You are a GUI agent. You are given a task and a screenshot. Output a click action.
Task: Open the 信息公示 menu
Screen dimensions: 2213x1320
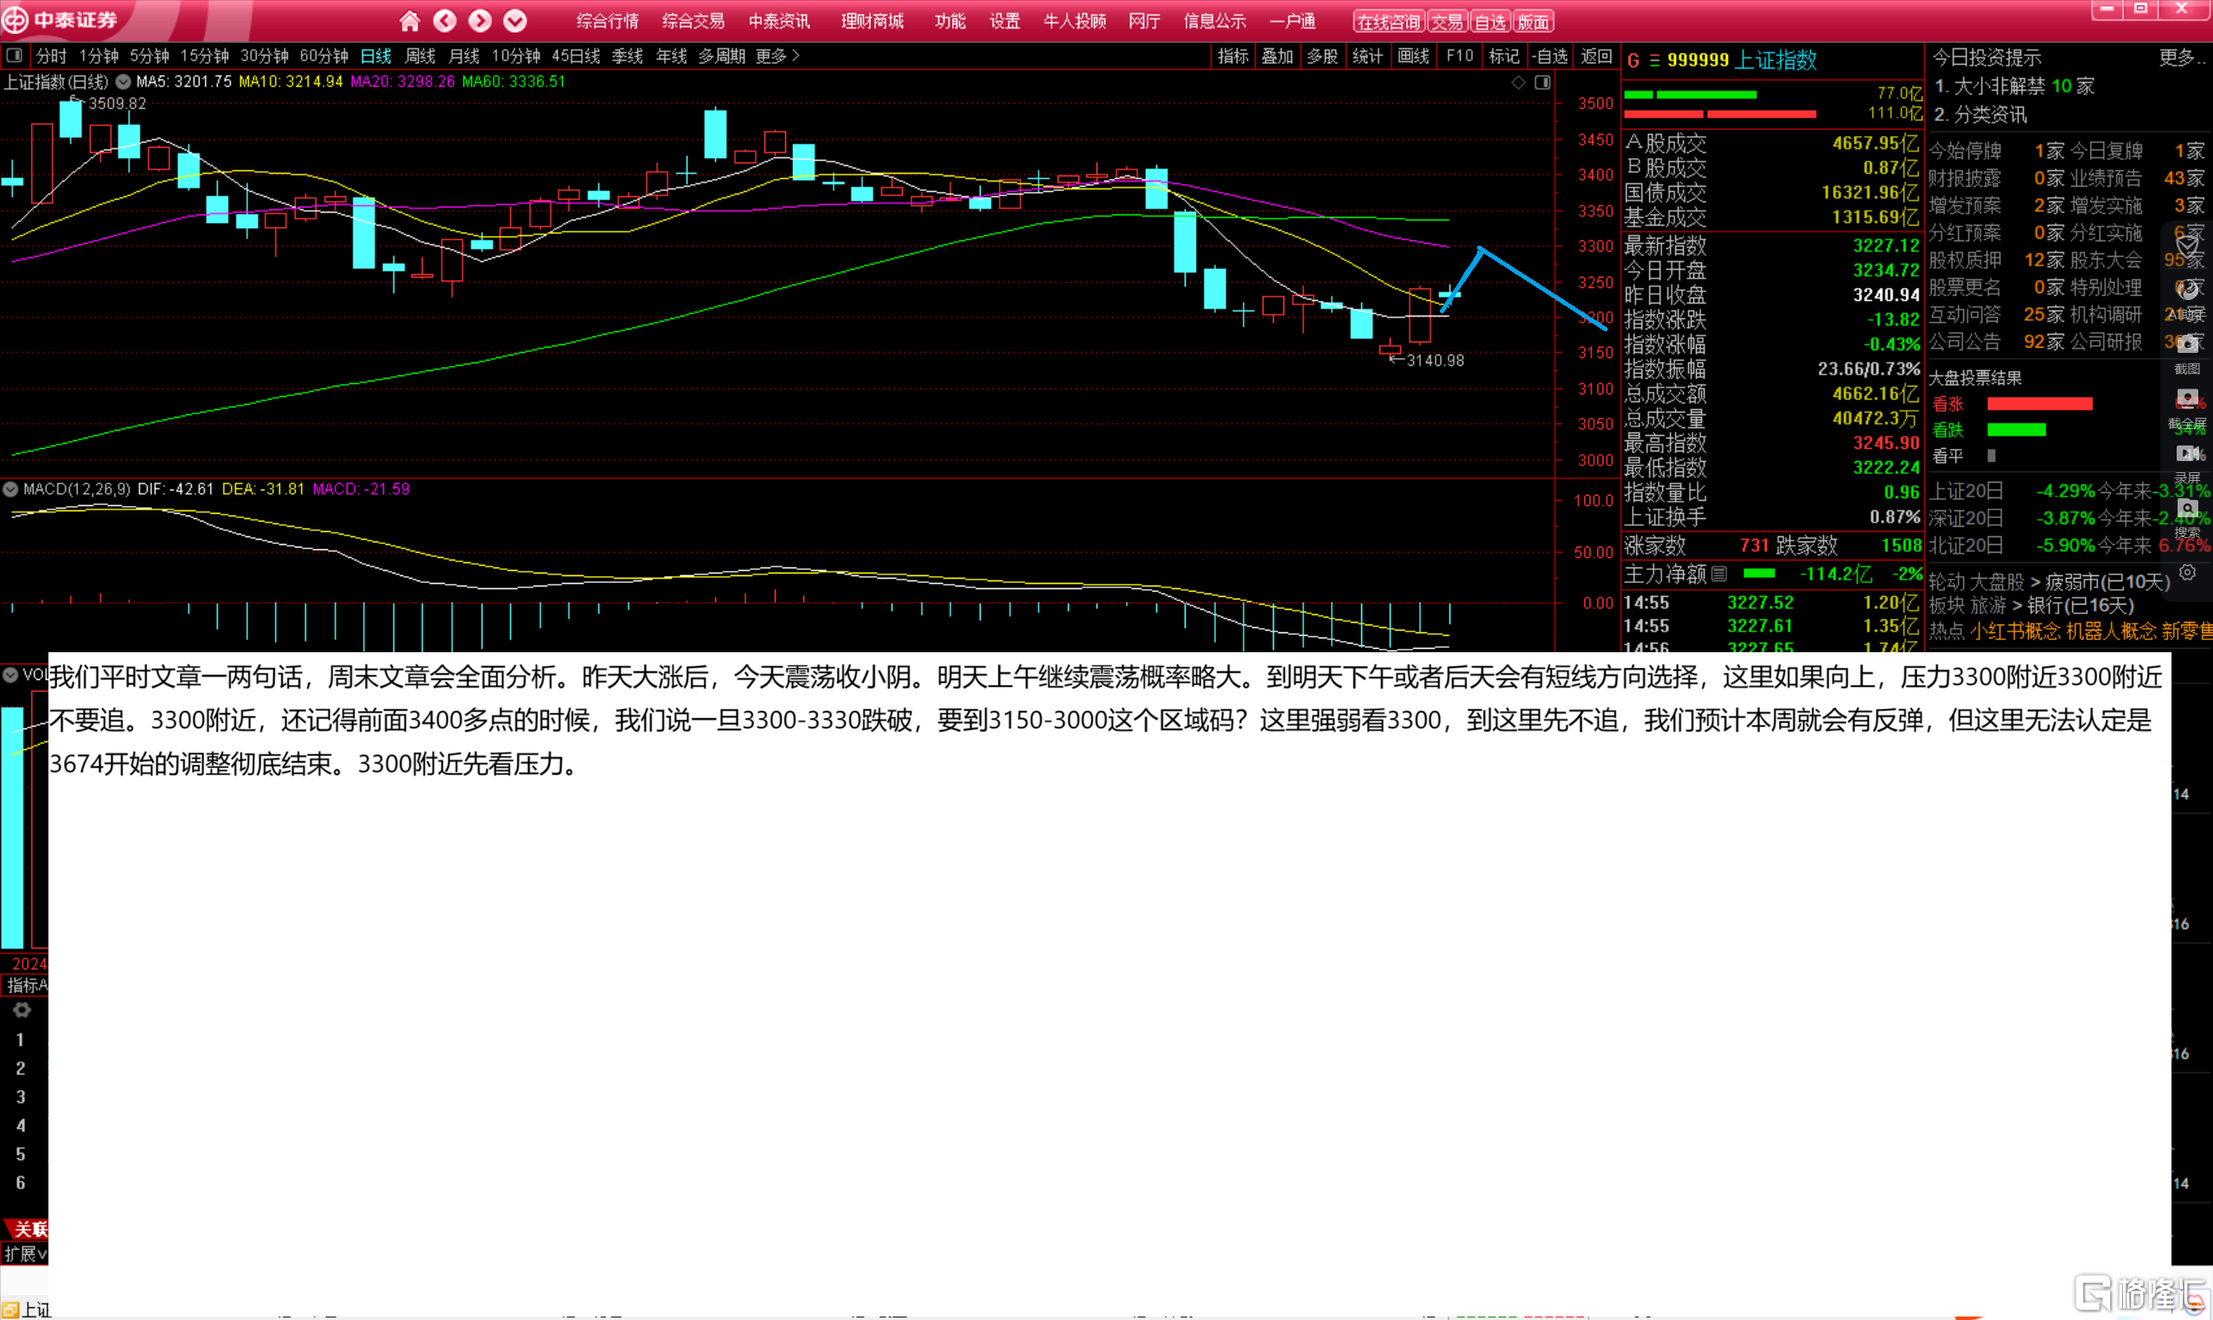(1214, 22)
